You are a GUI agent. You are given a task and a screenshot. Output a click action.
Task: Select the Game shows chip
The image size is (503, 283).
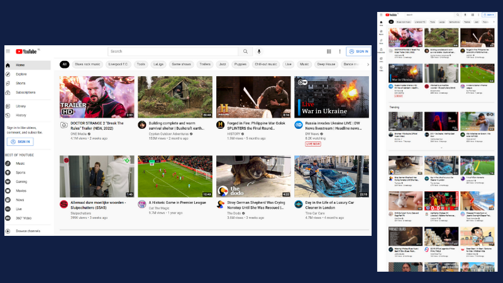[181, 65]
